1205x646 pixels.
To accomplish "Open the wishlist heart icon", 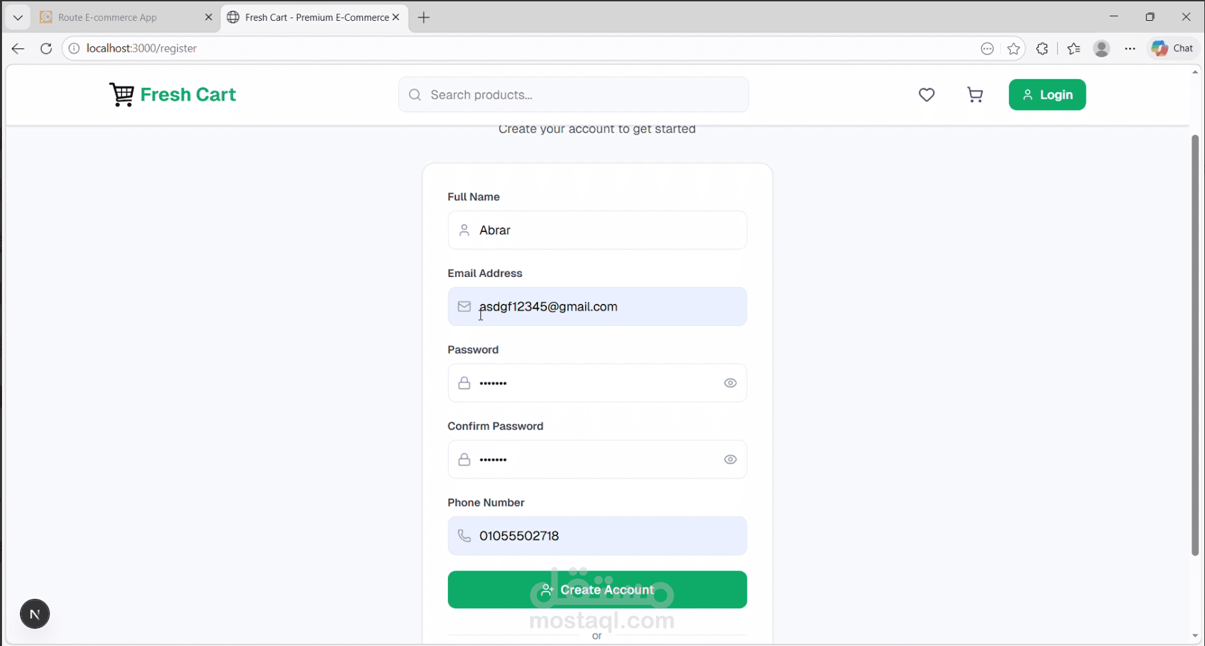I will pos(926,95).
